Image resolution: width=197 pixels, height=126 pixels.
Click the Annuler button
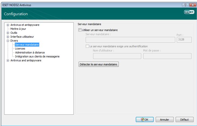[165, 120]
